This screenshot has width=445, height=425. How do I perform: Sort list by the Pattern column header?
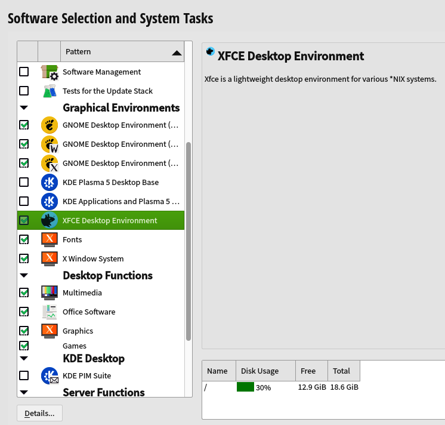(x=122, y=52)
